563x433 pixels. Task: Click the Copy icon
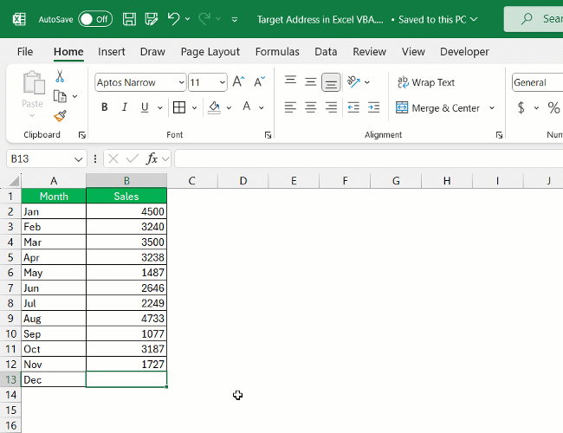tap(60, 96)
